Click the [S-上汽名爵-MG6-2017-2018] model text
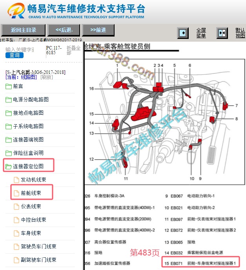 point(35,72)
